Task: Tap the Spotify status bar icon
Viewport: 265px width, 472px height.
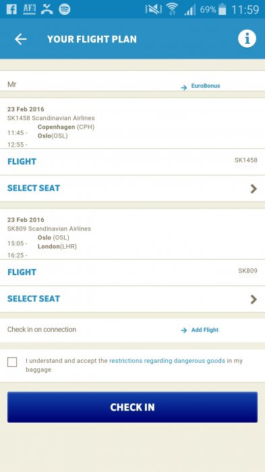Action: 65,9
